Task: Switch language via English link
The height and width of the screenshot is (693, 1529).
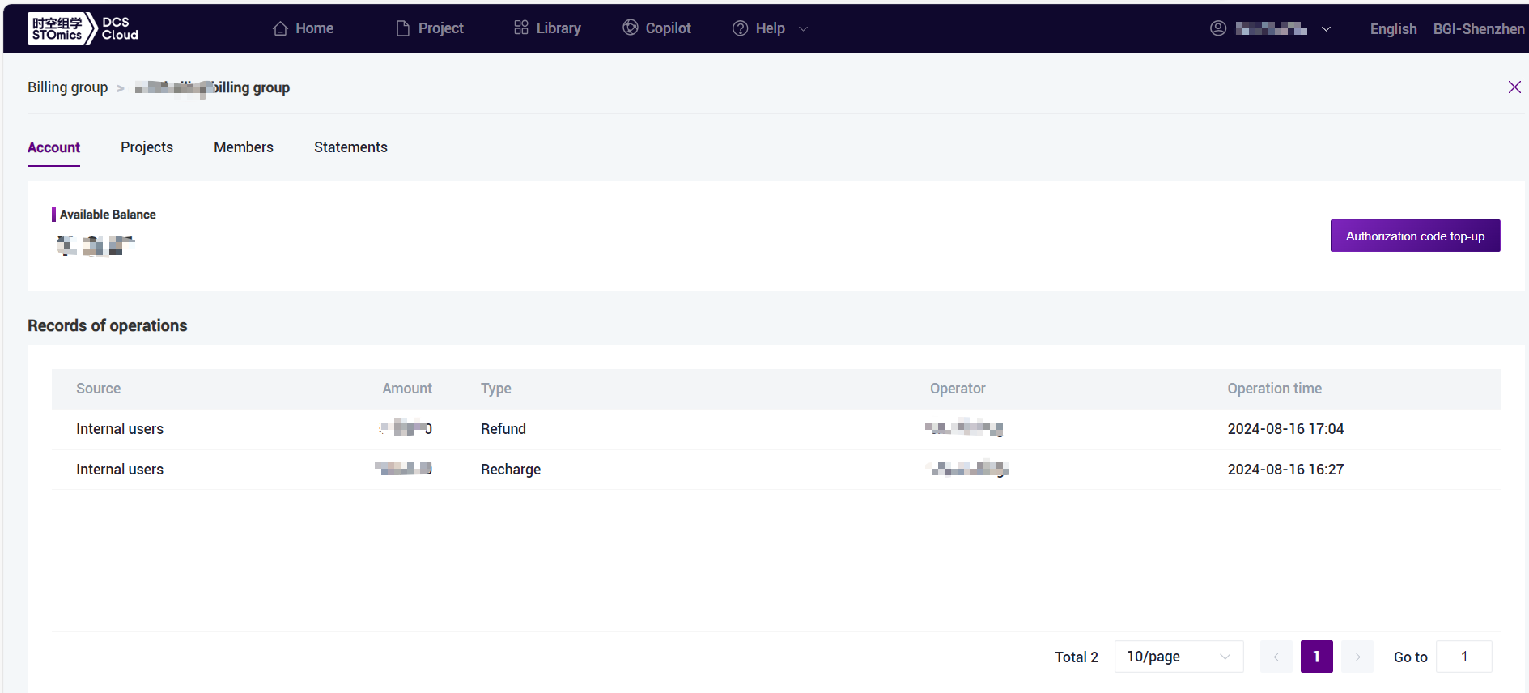Action: (x=1392, y=29)
